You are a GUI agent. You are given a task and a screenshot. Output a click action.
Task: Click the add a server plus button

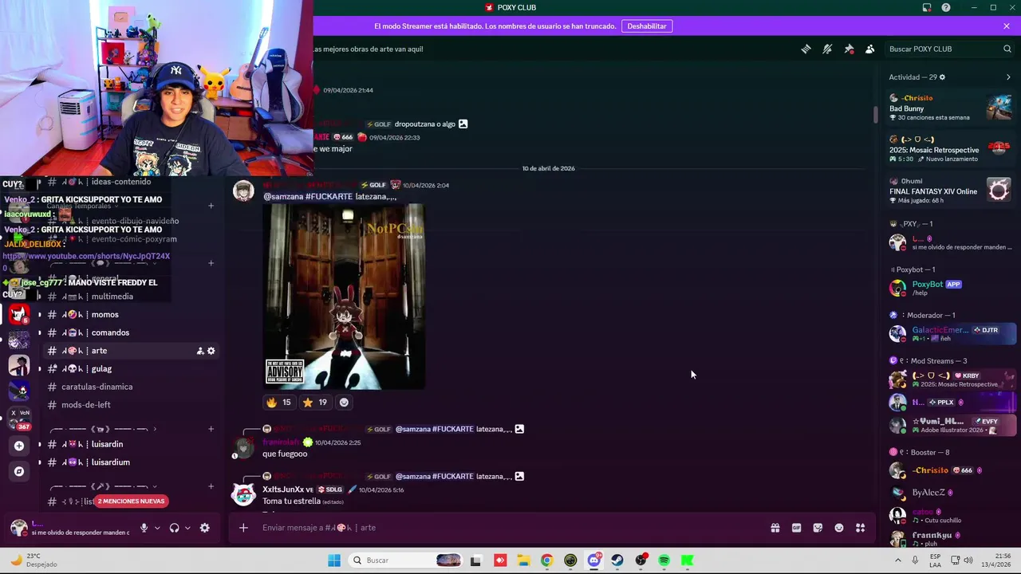19,446
